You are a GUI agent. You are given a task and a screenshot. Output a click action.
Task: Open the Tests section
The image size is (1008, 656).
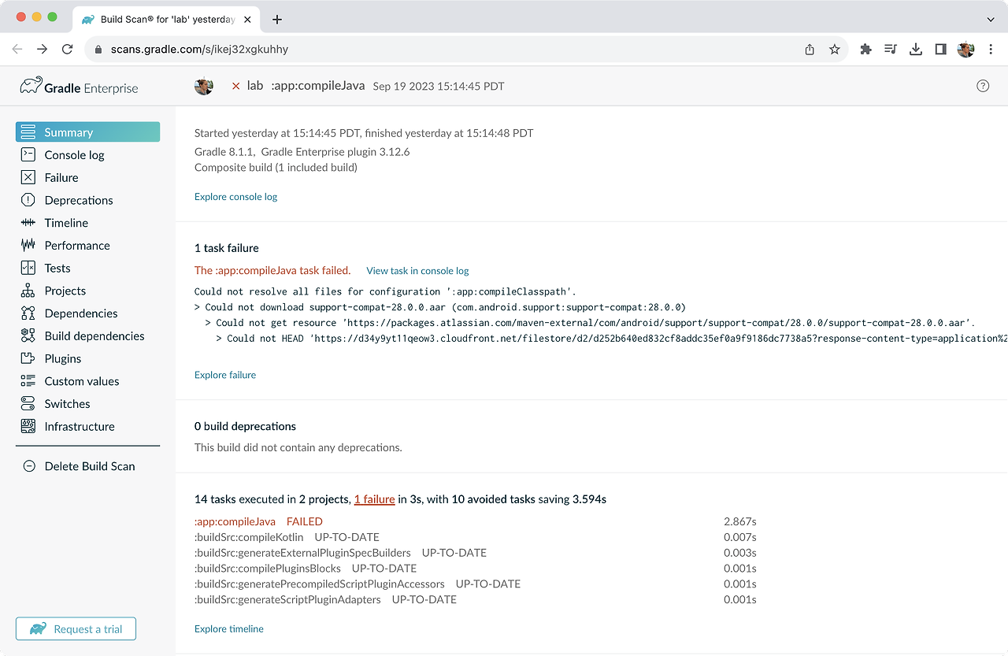tap(57, 268)
